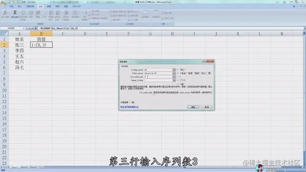Select row header 20
The image size is (306, 172).
pos(4,146)
